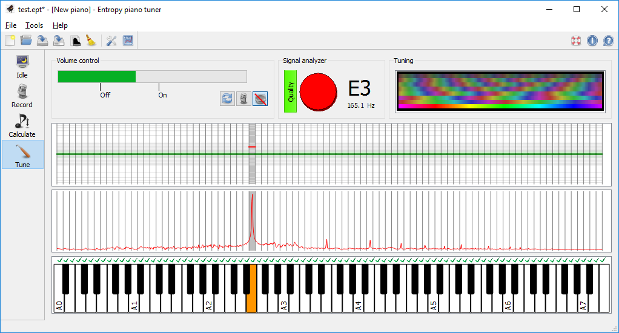Open tutorial via lifebuoy icon
Screen dimensions: 619x333
(x=576, y=41)
